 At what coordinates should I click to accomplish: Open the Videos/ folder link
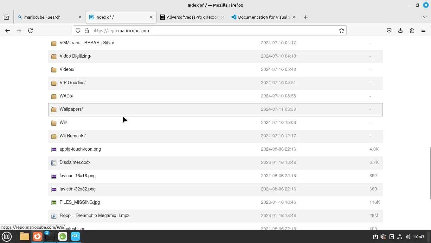click(67, 69)
